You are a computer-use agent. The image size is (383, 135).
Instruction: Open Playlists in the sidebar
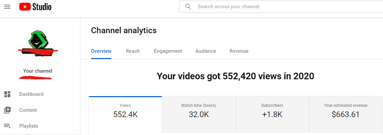tap(29, 126)
